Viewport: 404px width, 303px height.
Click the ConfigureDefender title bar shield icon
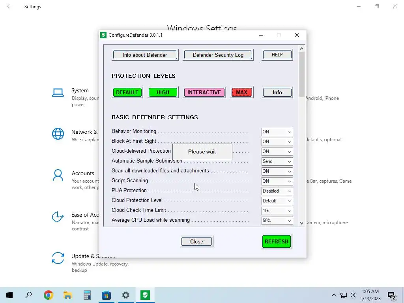[103, 35]
